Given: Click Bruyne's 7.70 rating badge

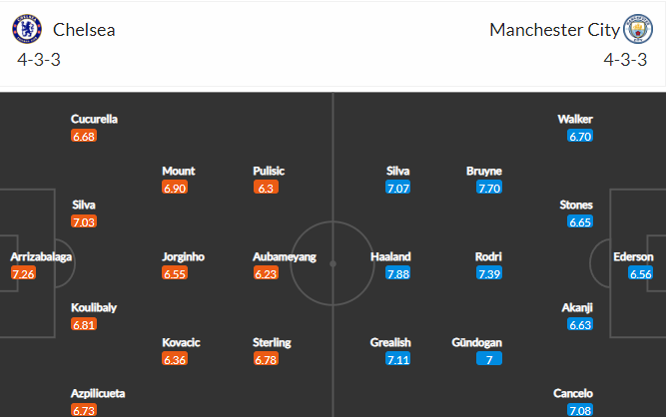Looking at the screenshot, I should tap(489, 188).
